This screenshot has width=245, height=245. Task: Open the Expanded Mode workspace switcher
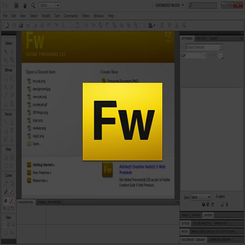169,5
